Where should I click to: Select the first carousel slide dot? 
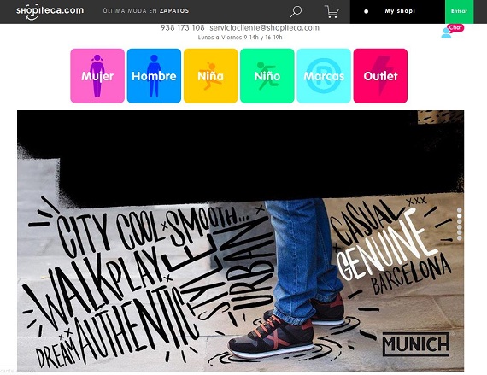[460, 210]
